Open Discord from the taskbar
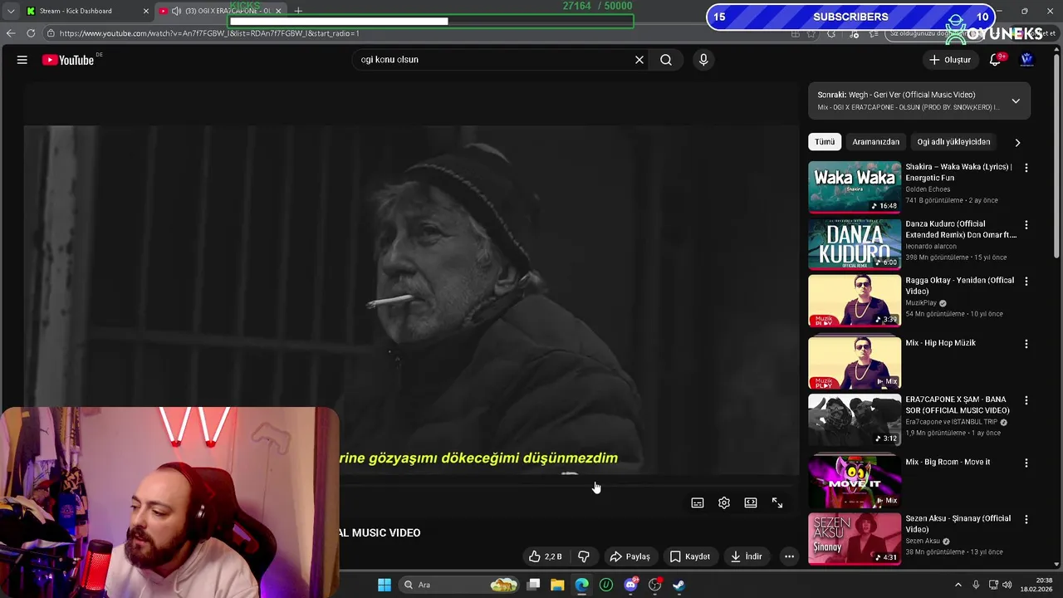This screenshot has height=598, width=1063. click(x=630, y=585)
